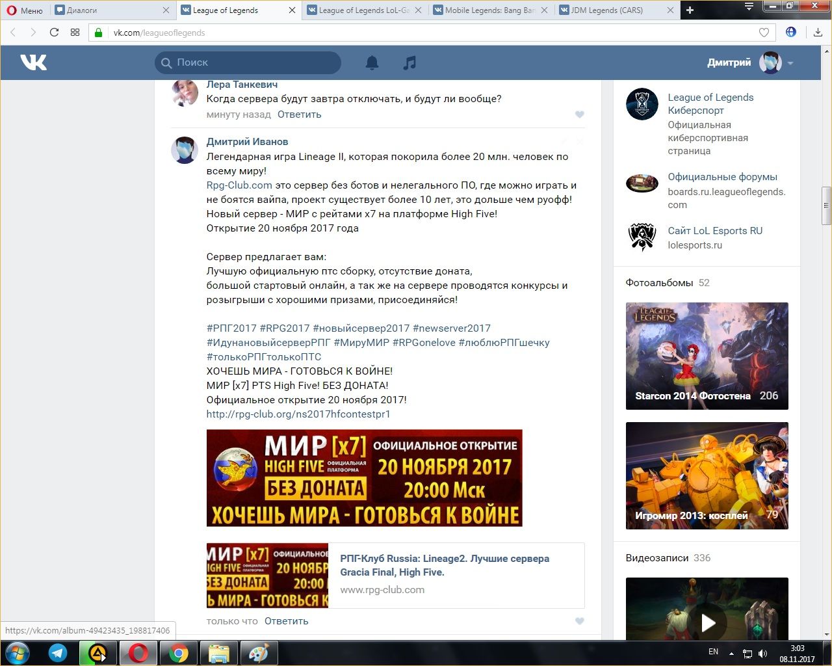Reply to the 'только что' comment
This screenshot has height=666, width=832.
click(286, 621)
